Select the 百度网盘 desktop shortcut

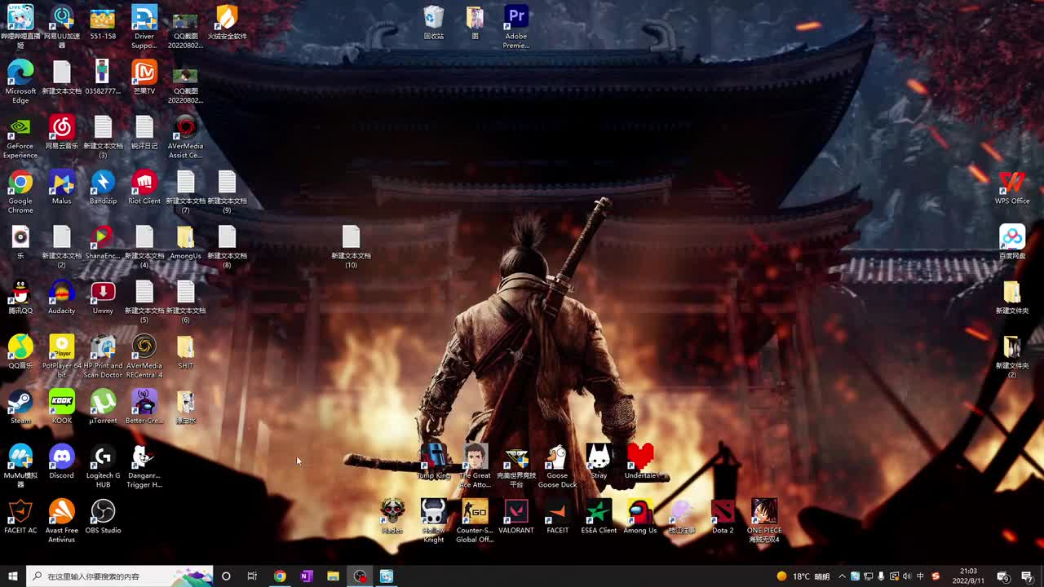coord(1012,242)
